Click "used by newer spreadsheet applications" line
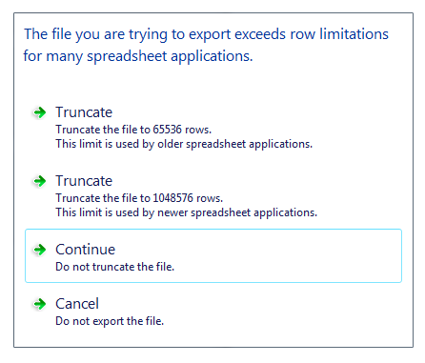The image size is (425, 363). click(x=187, y=212)
